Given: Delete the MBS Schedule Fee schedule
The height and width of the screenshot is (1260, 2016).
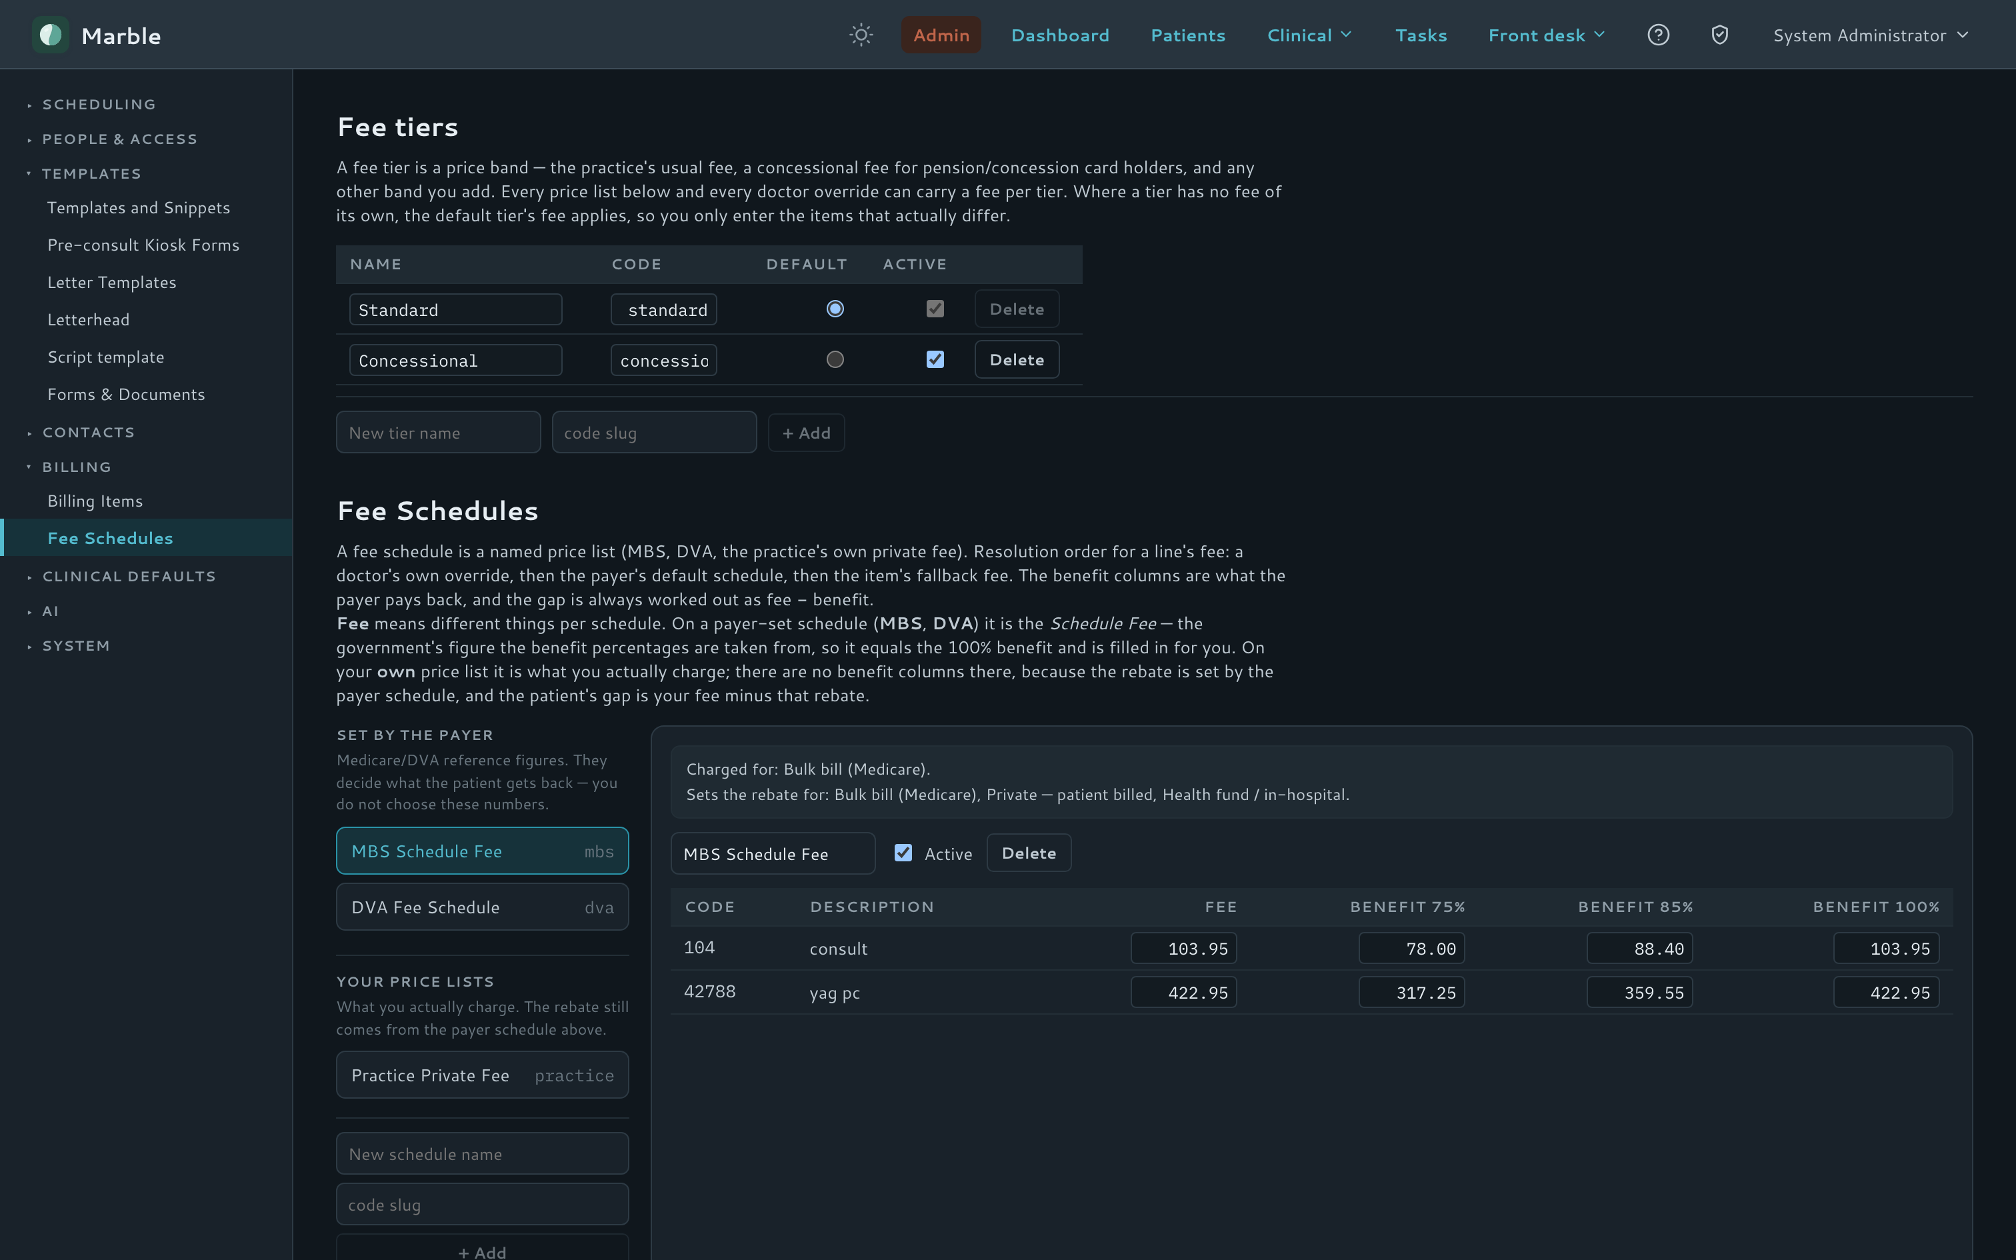Looking at the screenshot, I should pyautogui.click(x=1029, y=853).
